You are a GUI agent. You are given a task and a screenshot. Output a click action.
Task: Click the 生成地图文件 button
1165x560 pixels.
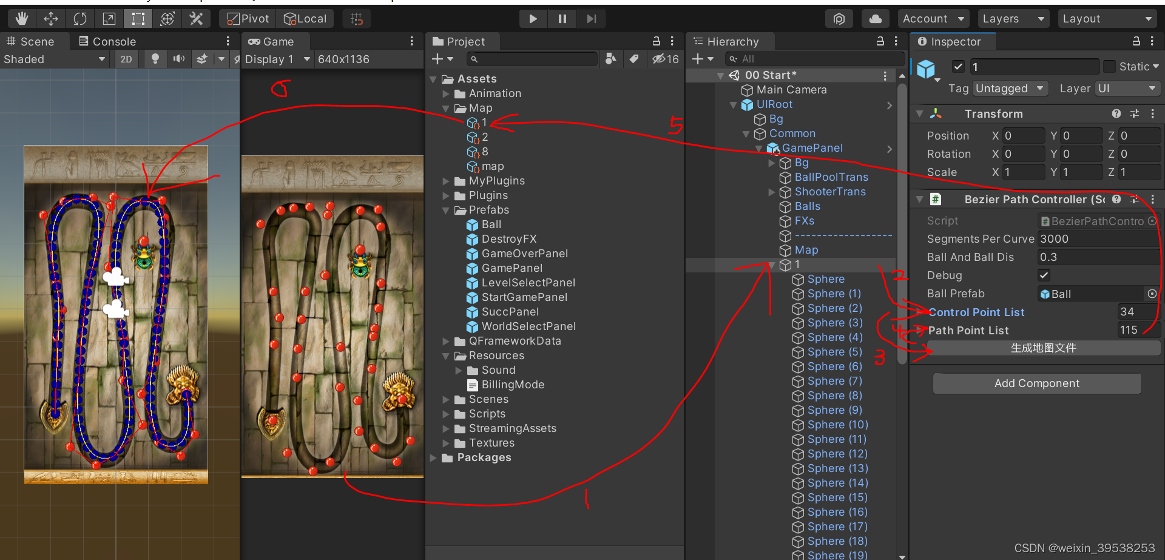1044,348
